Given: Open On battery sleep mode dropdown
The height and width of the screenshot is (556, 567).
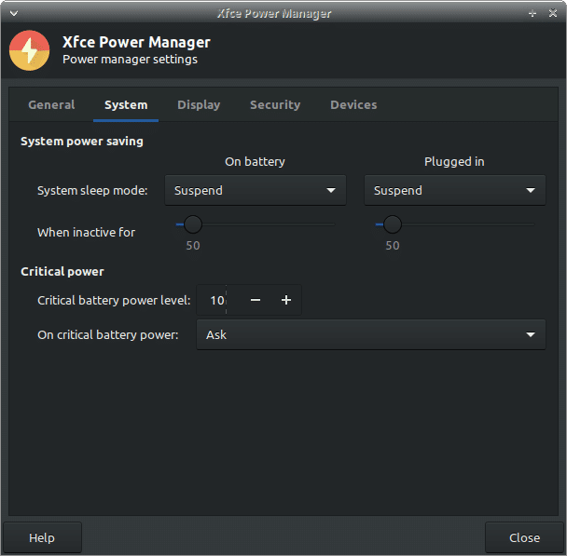Looking at the screenshot, I should point(256,190).
